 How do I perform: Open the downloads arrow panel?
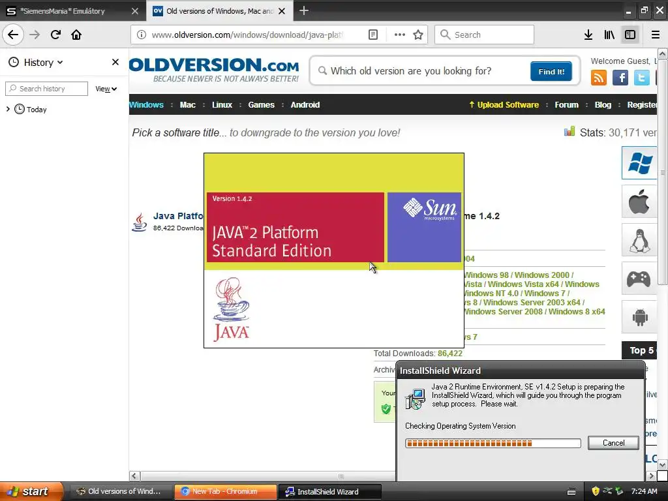pyautogui.click(x=588, y=35)
